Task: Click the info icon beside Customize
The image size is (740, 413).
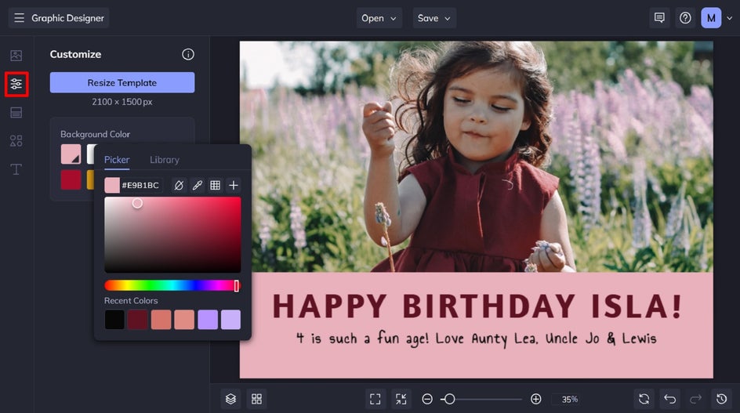Action: 188,54
